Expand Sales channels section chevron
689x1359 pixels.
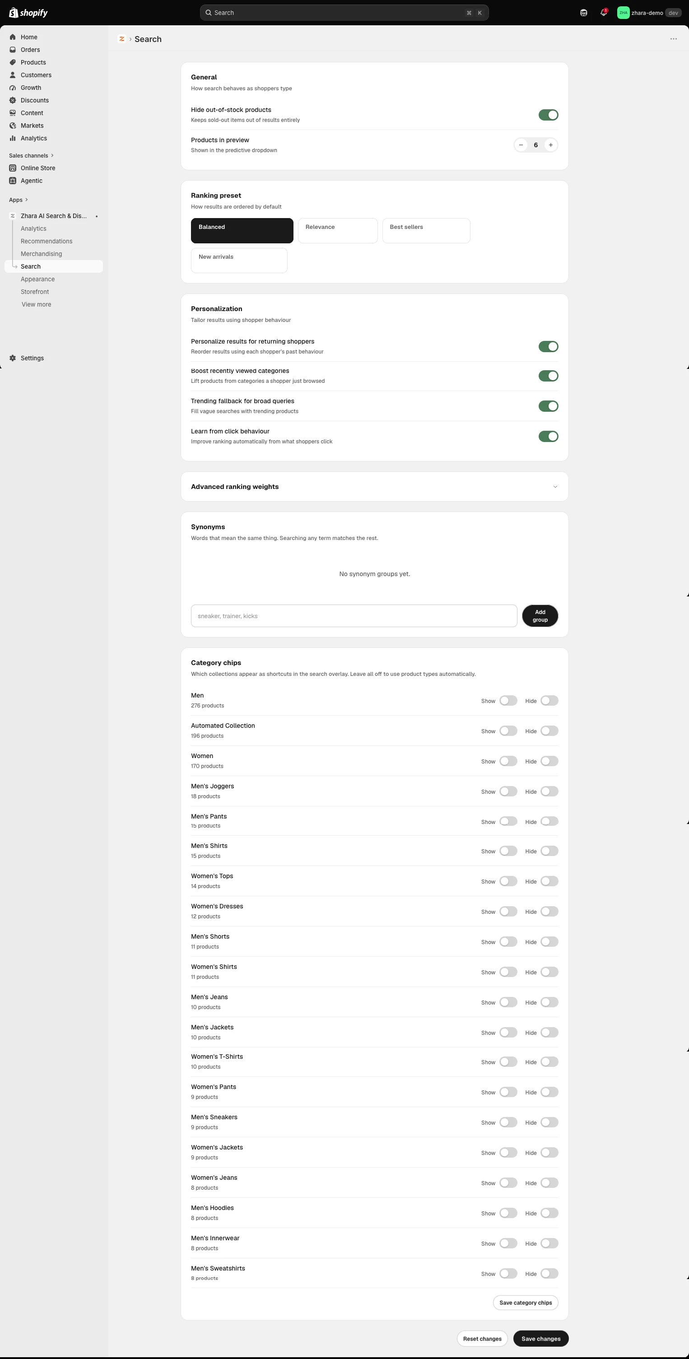tap(52, 156)
